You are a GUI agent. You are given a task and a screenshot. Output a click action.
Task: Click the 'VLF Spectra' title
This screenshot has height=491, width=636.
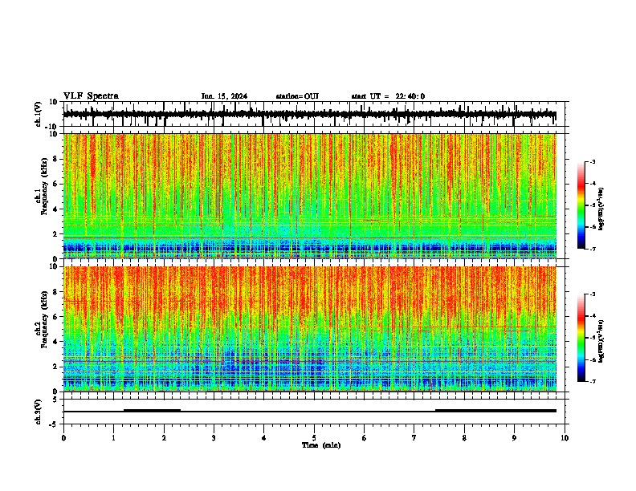click(x=91, y=96)
